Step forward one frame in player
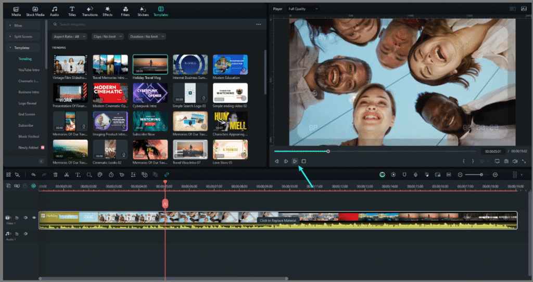The image size is (533, 282). tap(286, 161)
